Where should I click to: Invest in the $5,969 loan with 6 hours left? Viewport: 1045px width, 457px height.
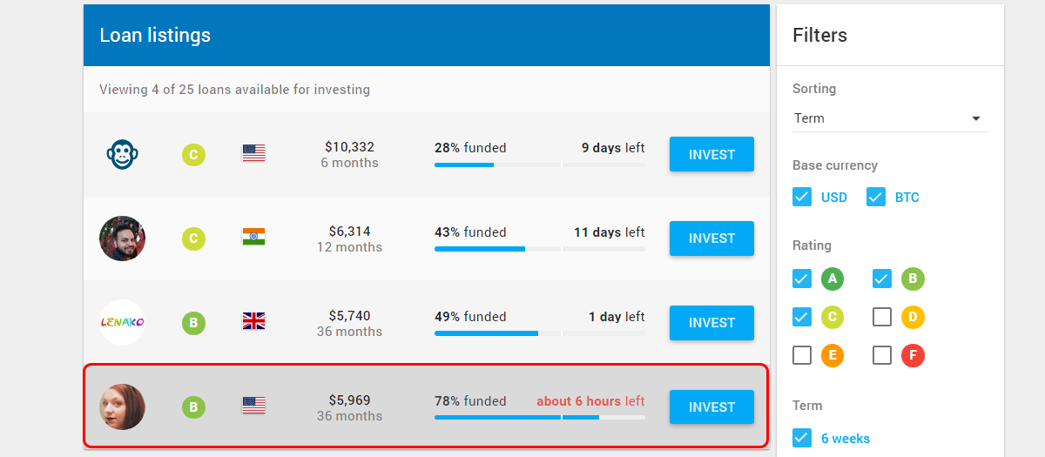tap(711, 407)
